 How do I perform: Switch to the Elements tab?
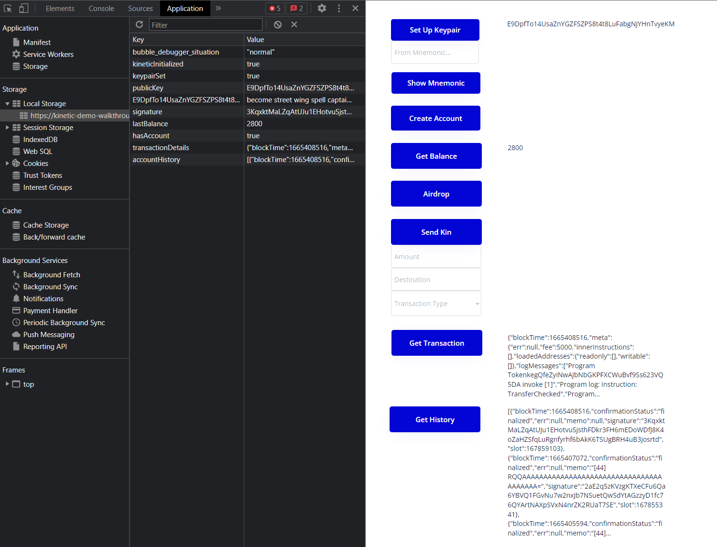click(60, 8)
